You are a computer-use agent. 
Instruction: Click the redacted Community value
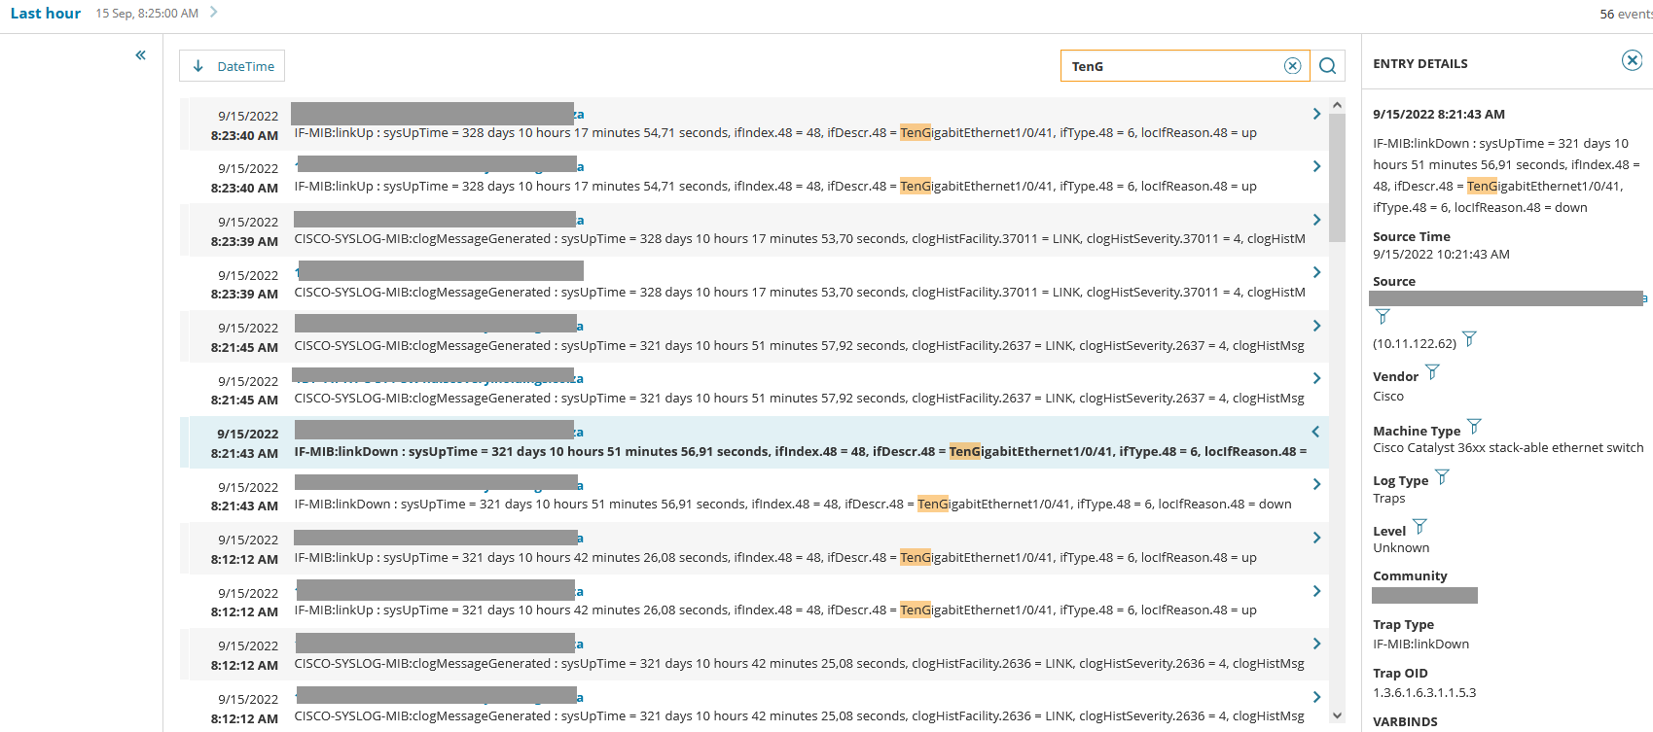coord(1424,595)
